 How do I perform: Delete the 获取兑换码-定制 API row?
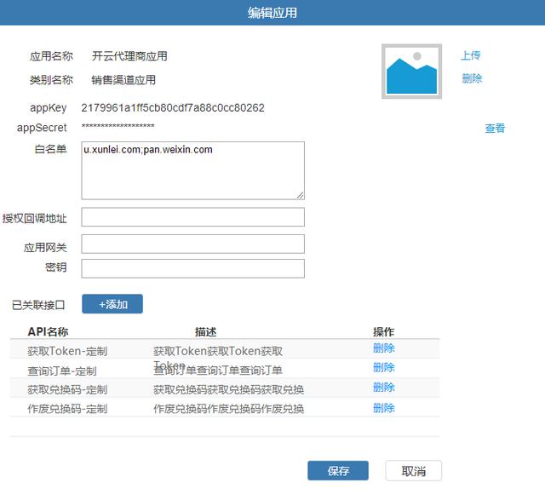[x=384, y=388]
